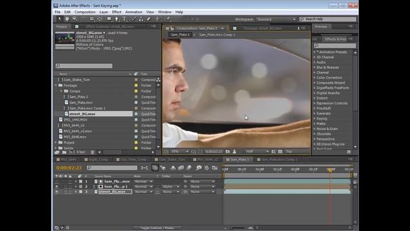Enable Frame Blending icon in the timeline toolbar

181,167
